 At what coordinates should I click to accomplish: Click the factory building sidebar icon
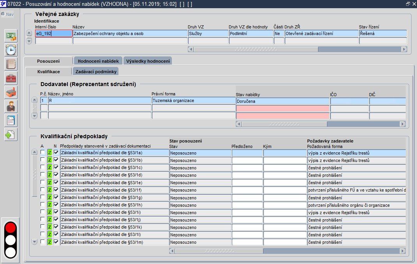[11, 92]
